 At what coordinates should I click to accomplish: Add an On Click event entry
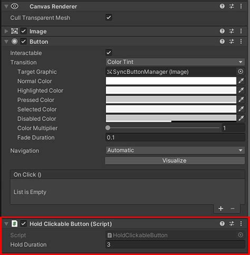[221, 209]
